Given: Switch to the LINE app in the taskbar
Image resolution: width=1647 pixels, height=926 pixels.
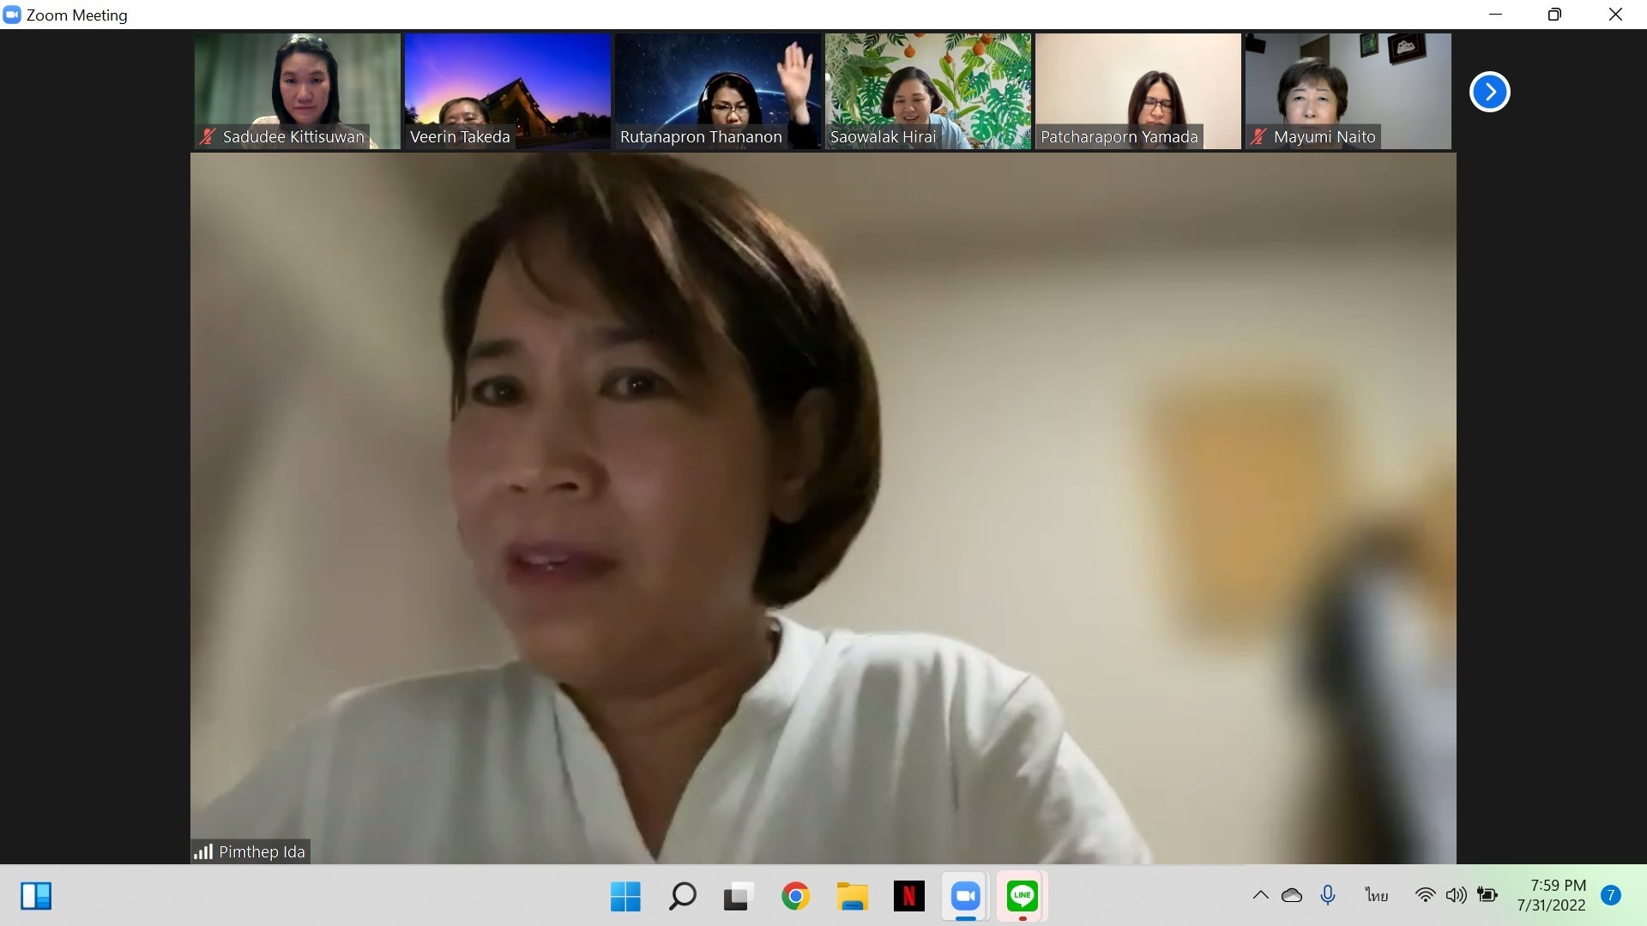Looking at the screenshot, I should point(1022,897).
